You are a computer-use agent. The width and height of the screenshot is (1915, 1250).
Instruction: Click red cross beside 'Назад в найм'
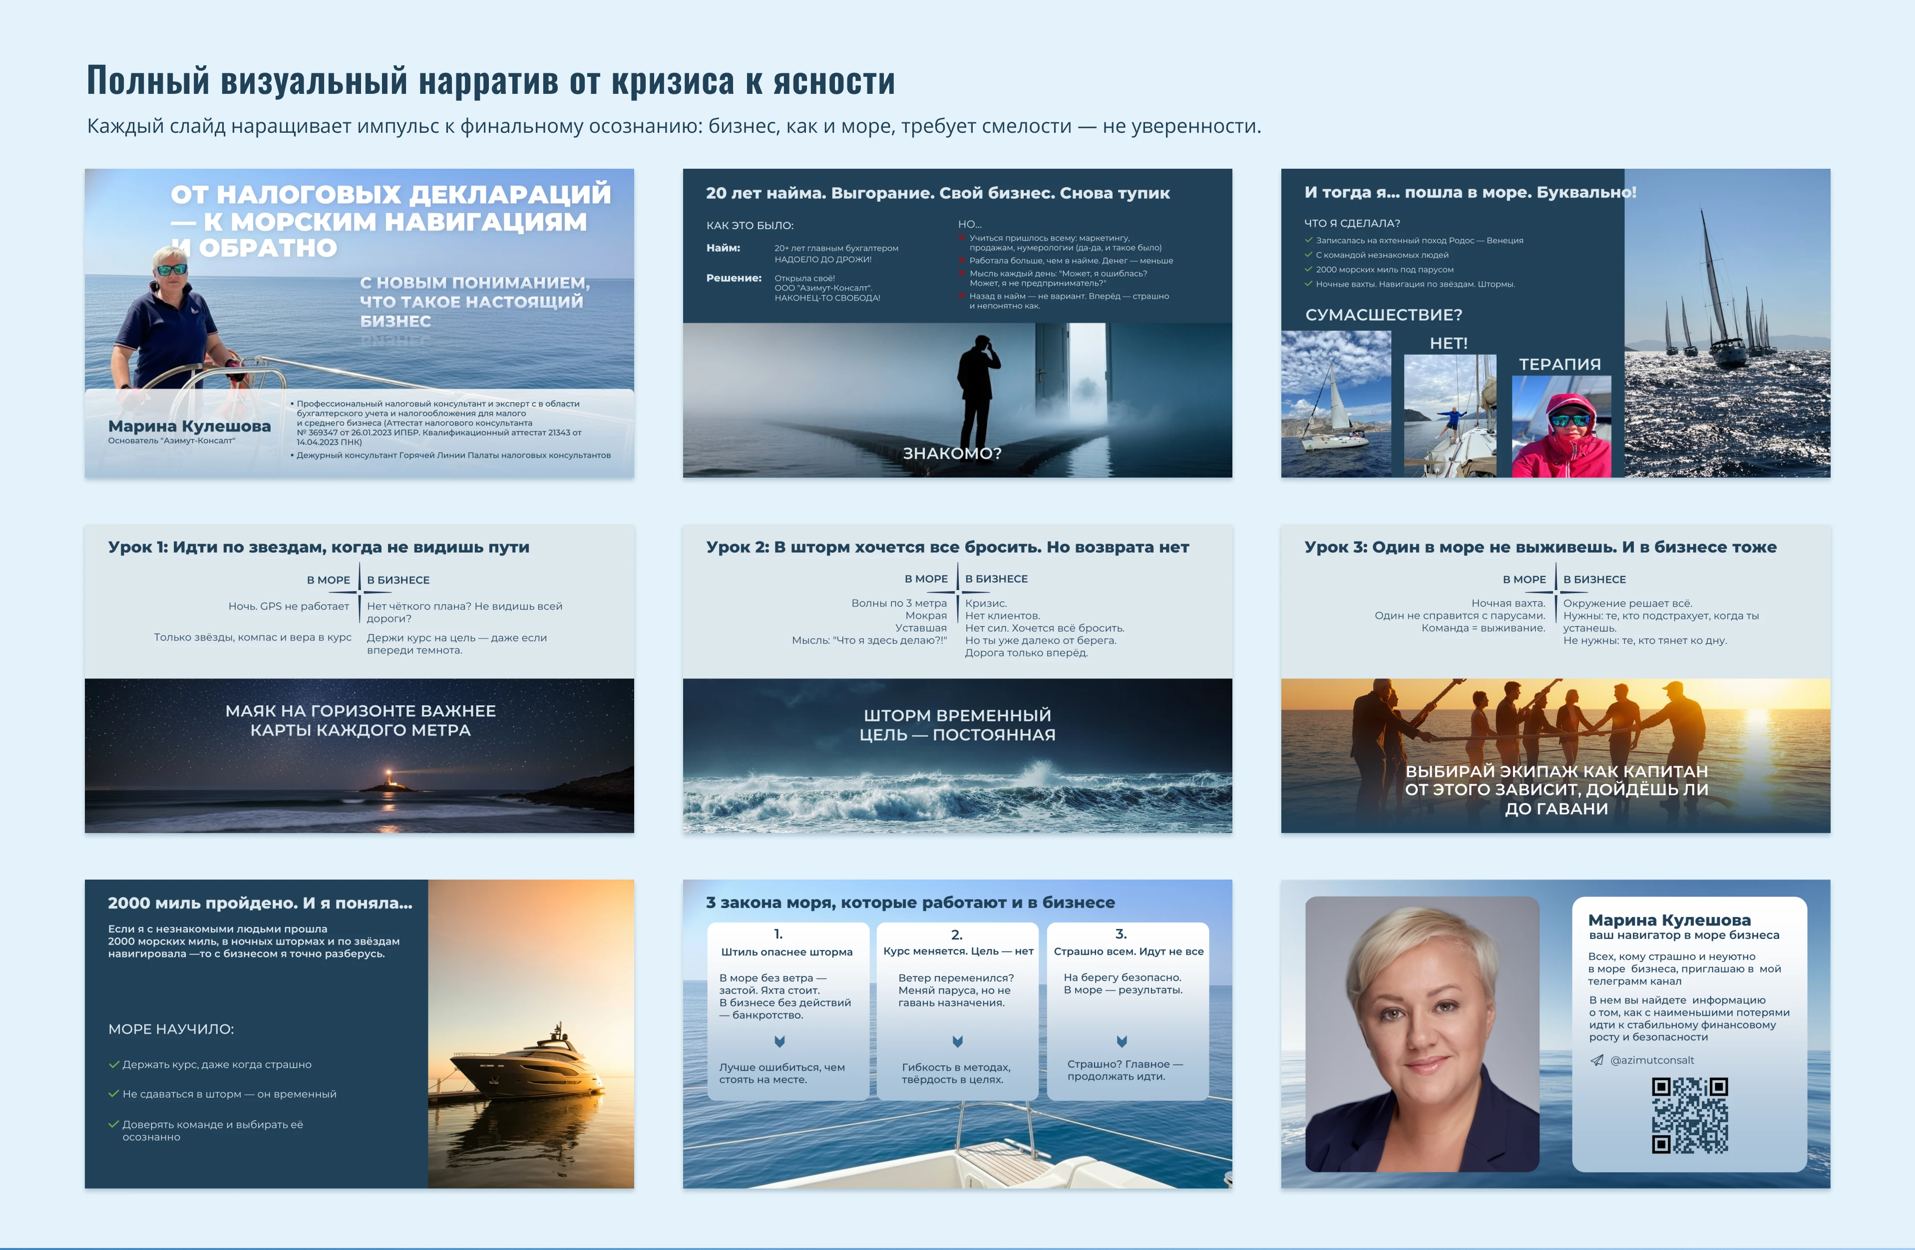[962, 296]
